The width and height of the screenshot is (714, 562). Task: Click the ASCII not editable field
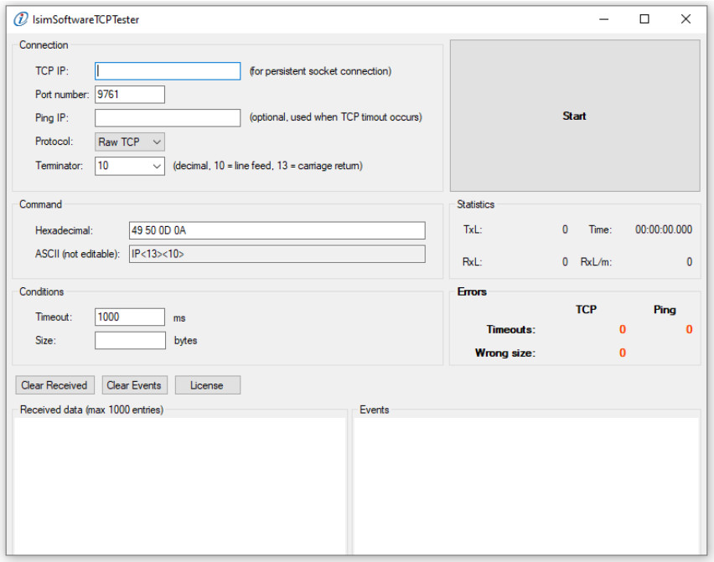(x=277, y=254)
